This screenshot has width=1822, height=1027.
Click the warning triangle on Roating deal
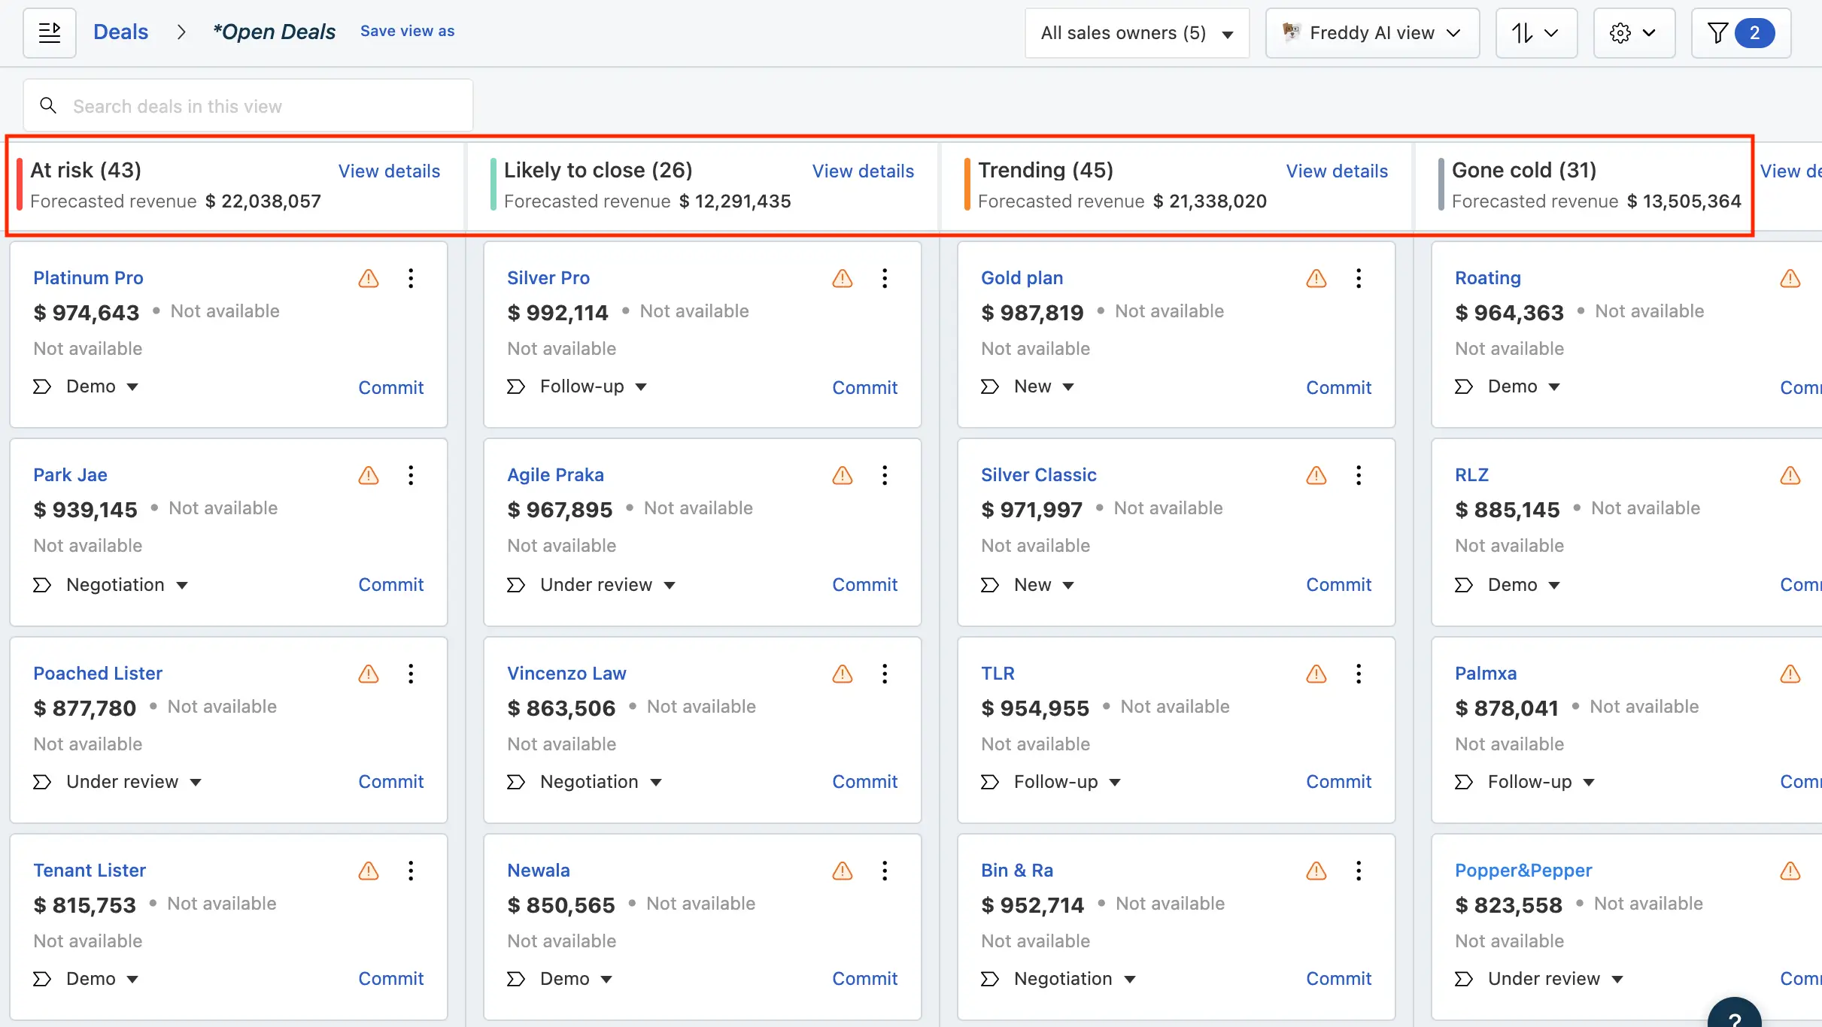1790,278
